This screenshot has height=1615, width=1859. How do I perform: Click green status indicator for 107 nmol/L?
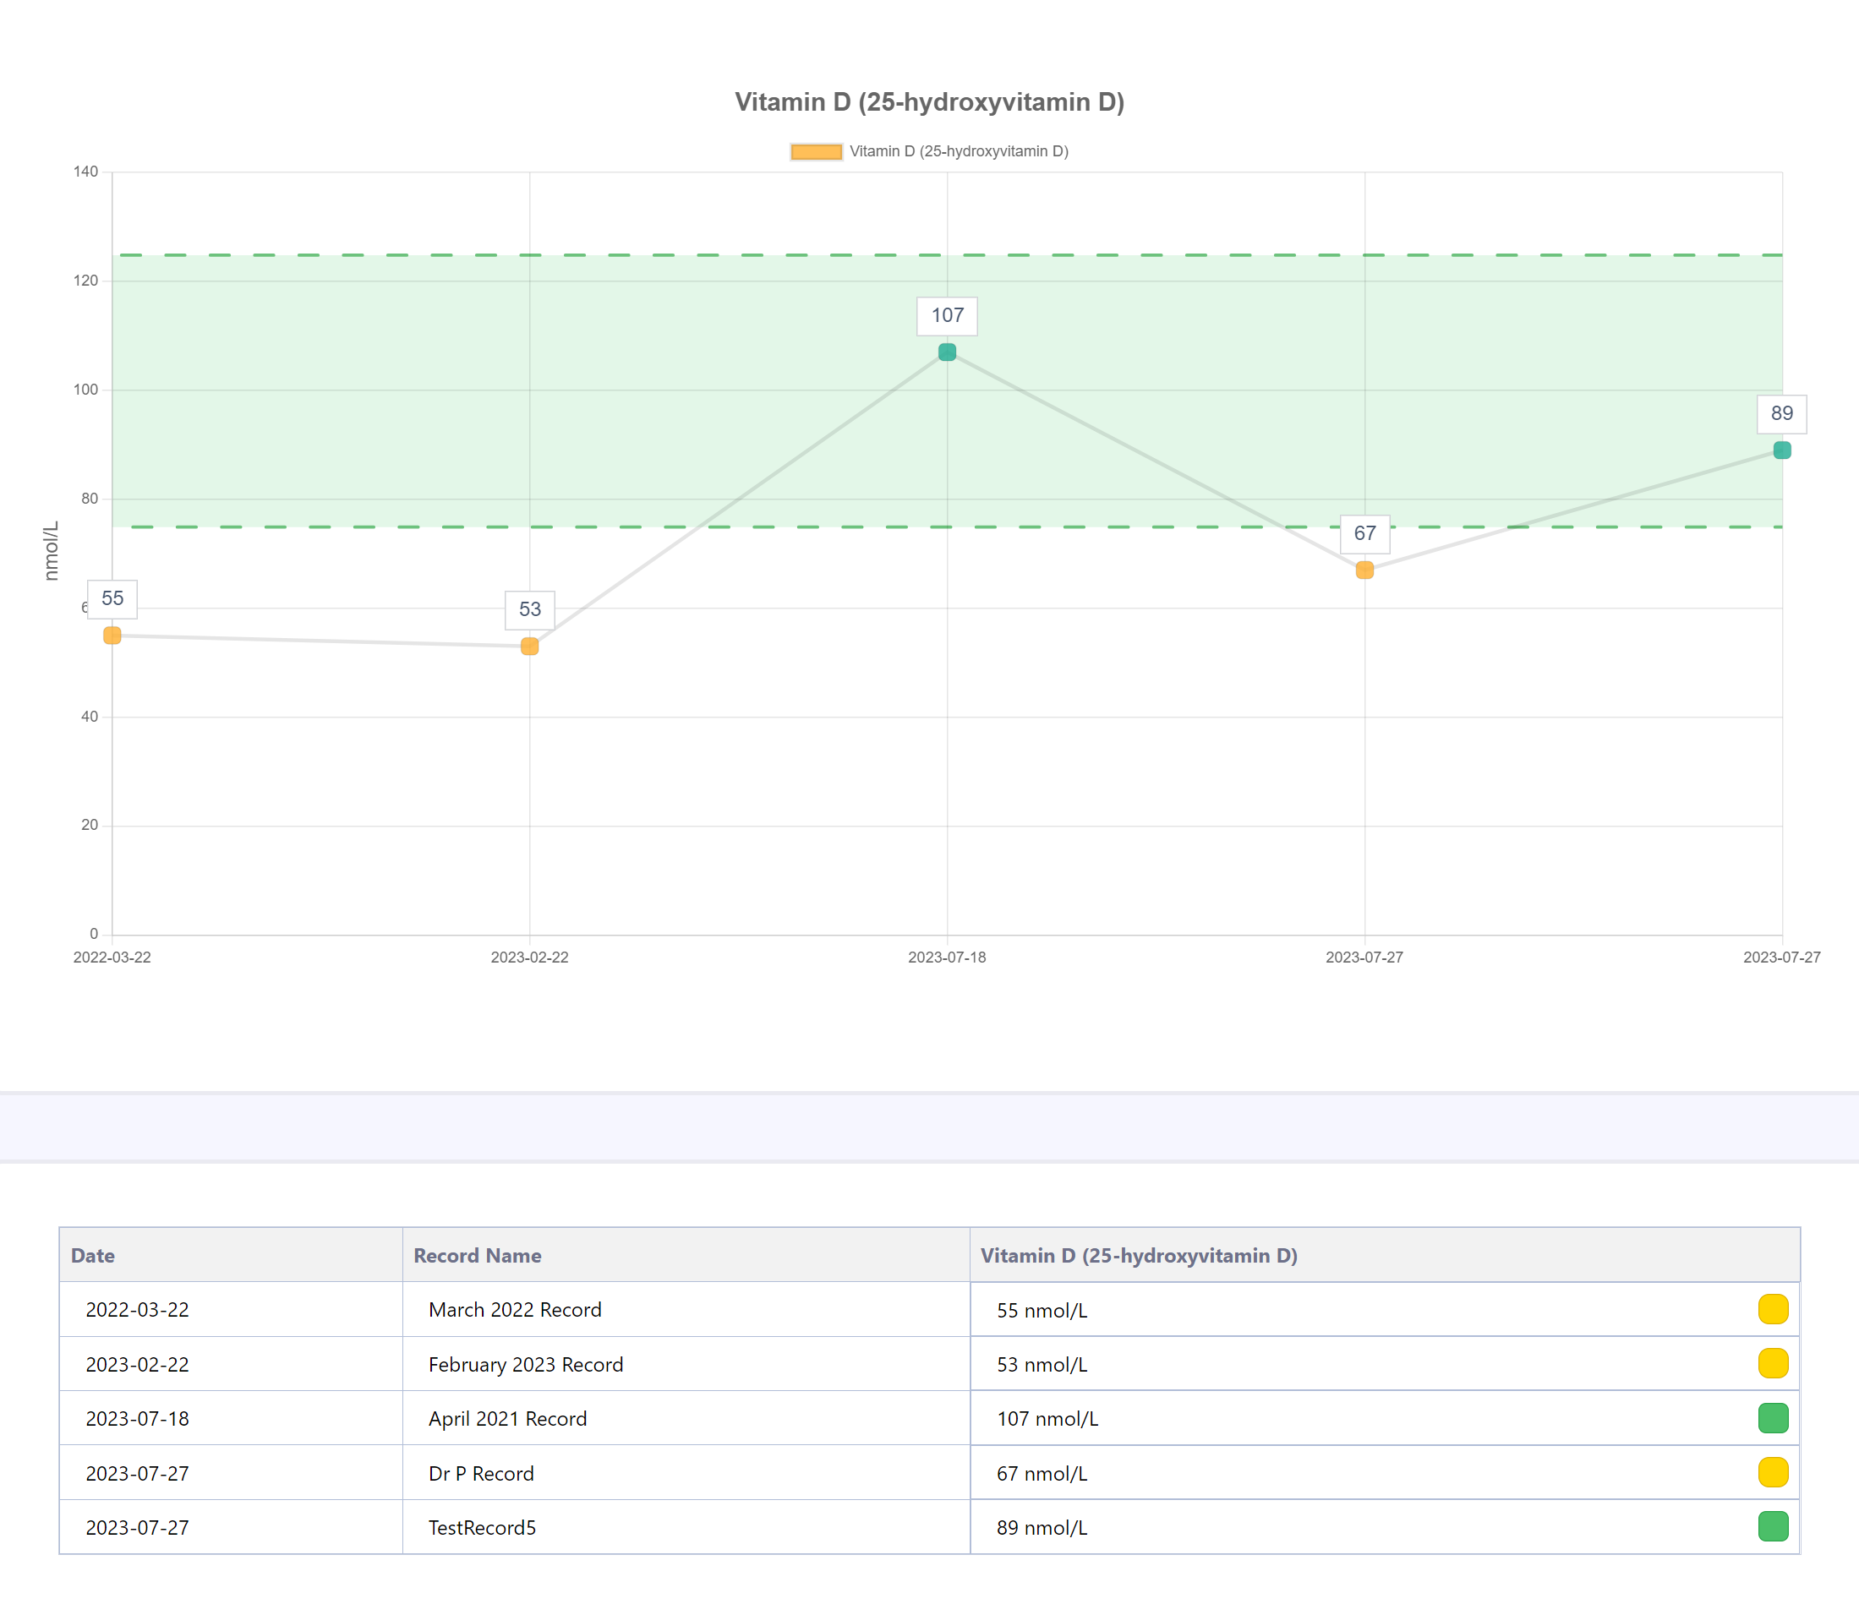pos(1773,1419)
